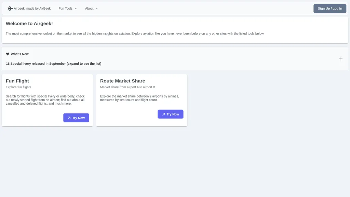Click the Try Now text for Fun Flight
Screen dimensions: 350x197
tap(78, 118)
